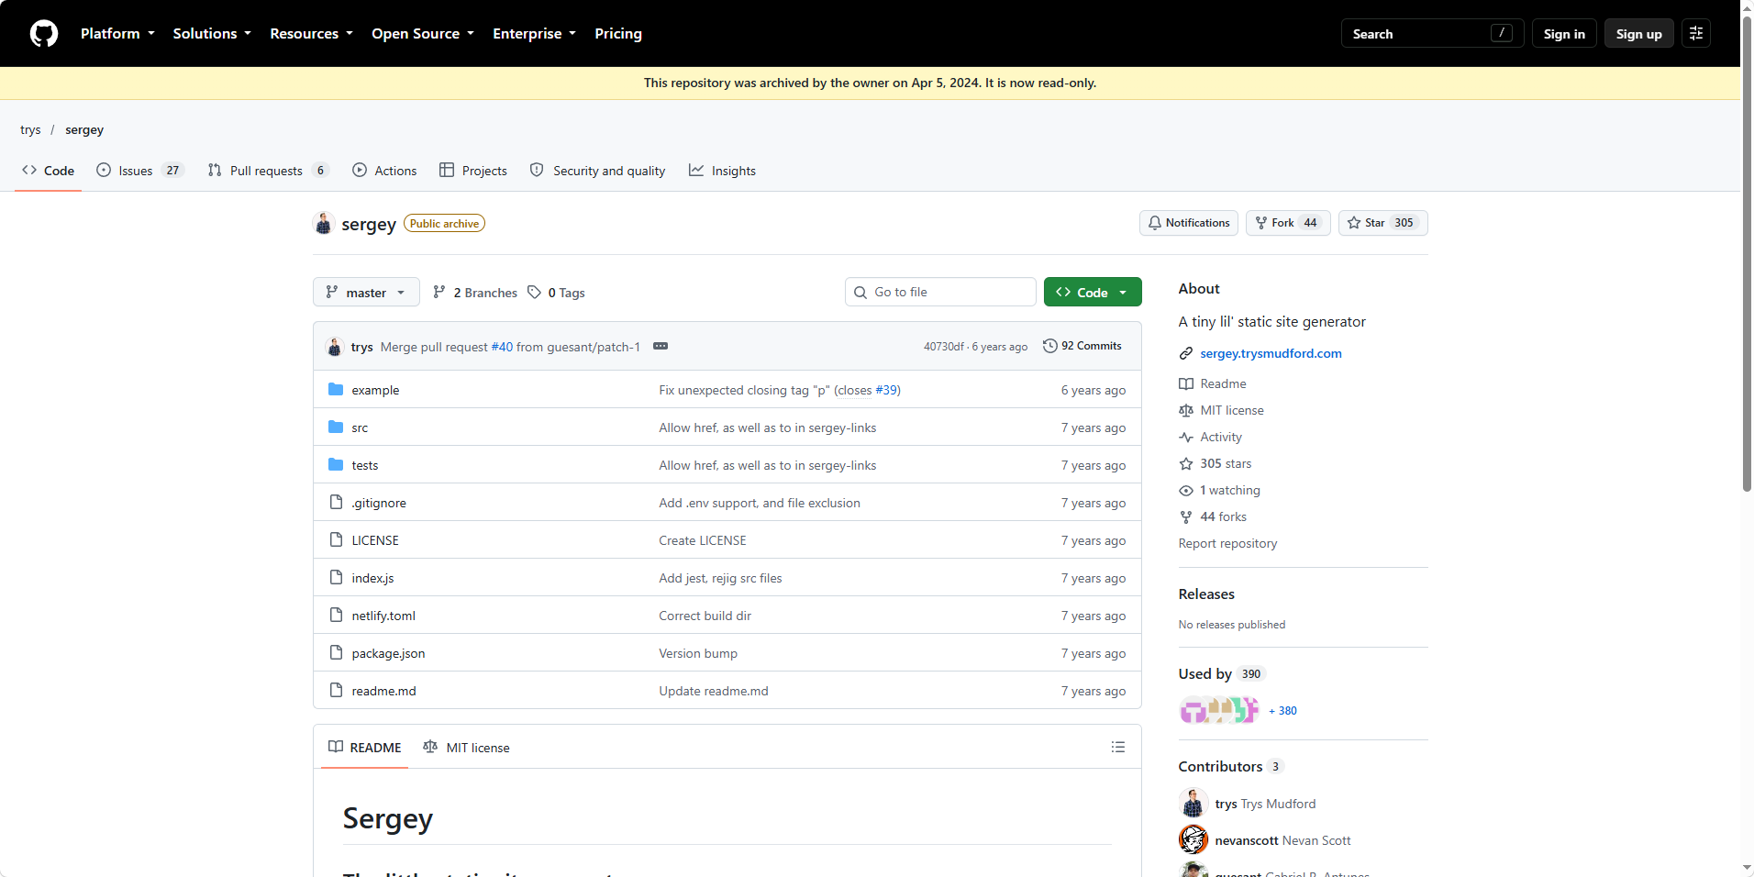This screenshot has width=1754, height=877.
Task: Click the Go to file input
Action: click(x=940, y=292)
